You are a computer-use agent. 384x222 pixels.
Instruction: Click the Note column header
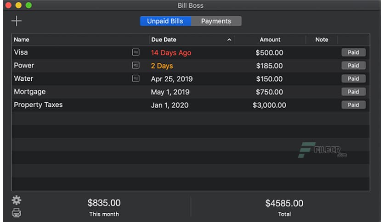322,40
